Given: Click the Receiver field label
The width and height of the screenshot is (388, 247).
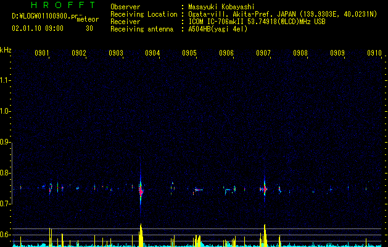Looking at the screenshot, I should [x=125, y=22].
